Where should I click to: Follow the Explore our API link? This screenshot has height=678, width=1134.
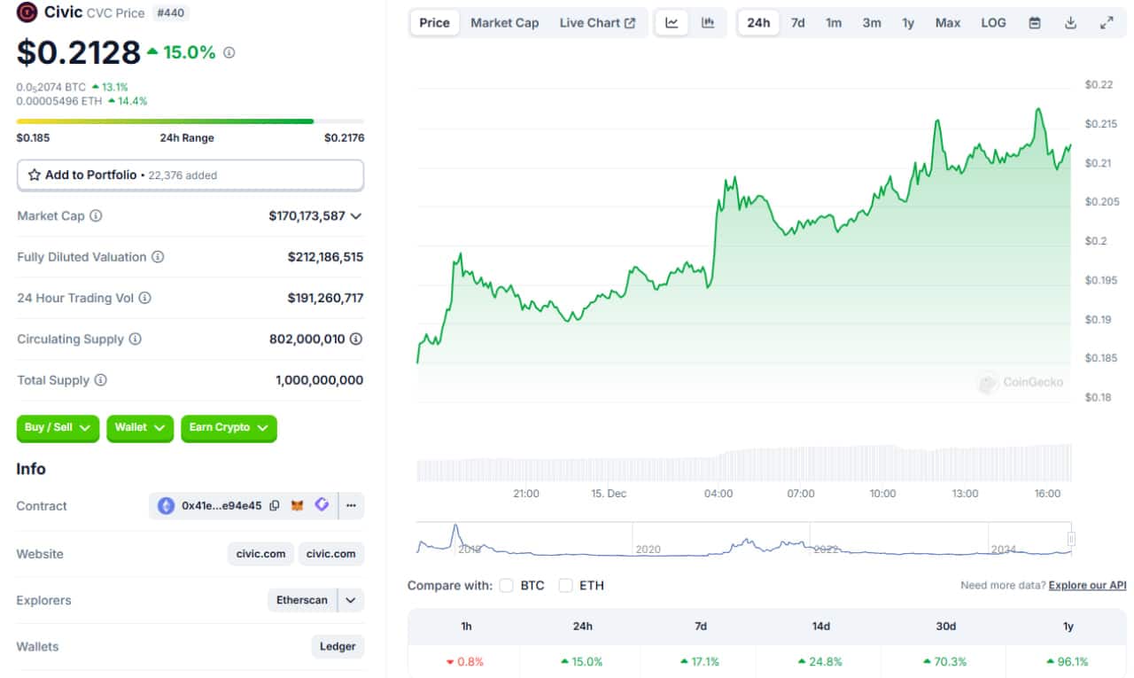pos(1087,586)
